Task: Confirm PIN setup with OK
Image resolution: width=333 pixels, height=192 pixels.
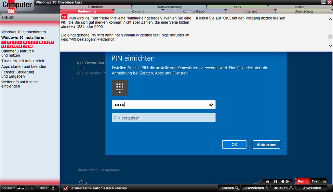Action: [234, 145]
